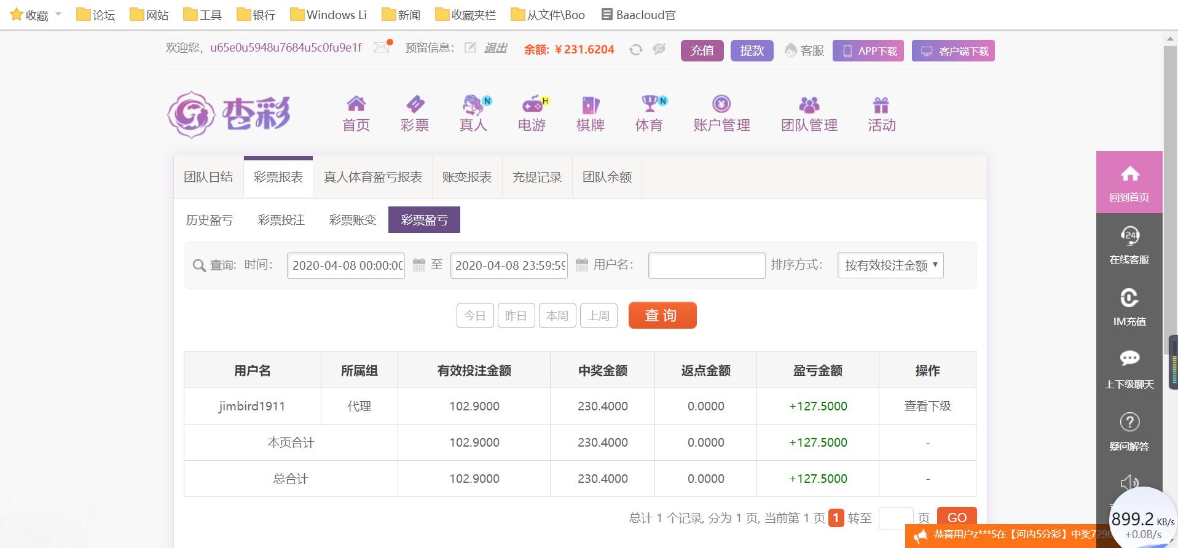Click the 查询 search button
This screenshot has height=548, width=1178.
click(662, 315)
